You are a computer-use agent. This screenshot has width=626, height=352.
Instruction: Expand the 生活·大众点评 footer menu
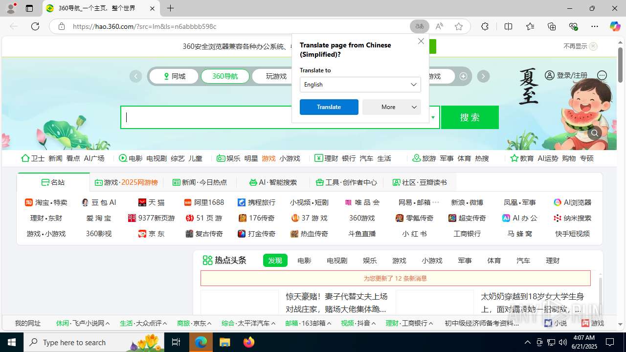[x=143, y=323]
